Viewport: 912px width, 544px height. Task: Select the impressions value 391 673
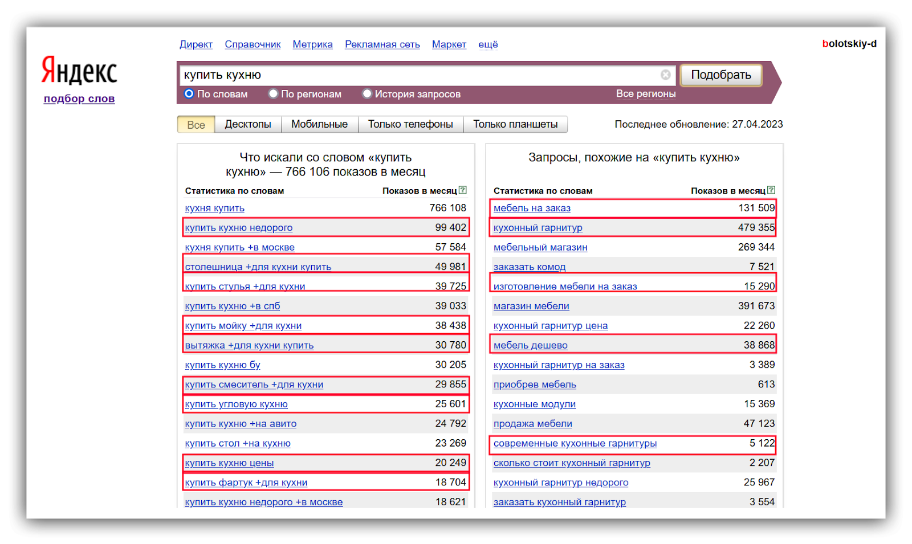(756, 306)
